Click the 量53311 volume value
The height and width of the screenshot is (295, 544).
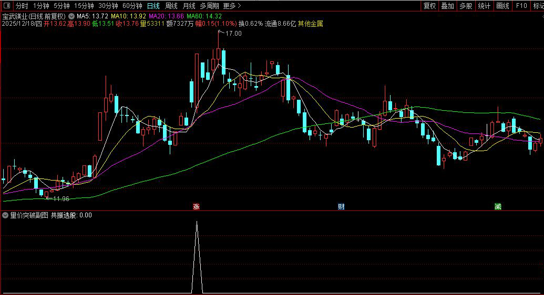[x=152, y=24]
